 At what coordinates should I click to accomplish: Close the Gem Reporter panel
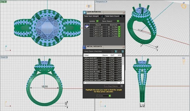tap(124, 12)
